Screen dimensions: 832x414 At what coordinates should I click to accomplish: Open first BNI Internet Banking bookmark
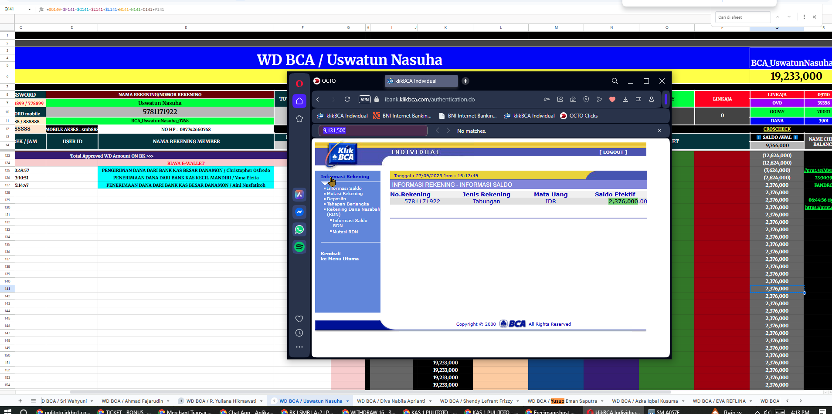point(403,116)
